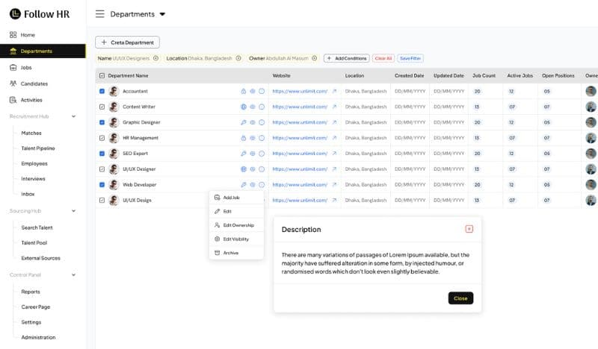Viewport: 598px width, 349px height.
Task: Click the lock icon in the Accountant row
Action: 243,91
